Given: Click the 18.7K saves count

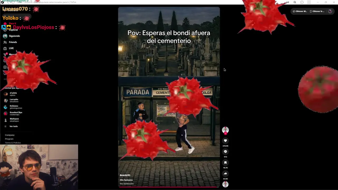Looking at the screenshot, I should click(x=225, y=168).
